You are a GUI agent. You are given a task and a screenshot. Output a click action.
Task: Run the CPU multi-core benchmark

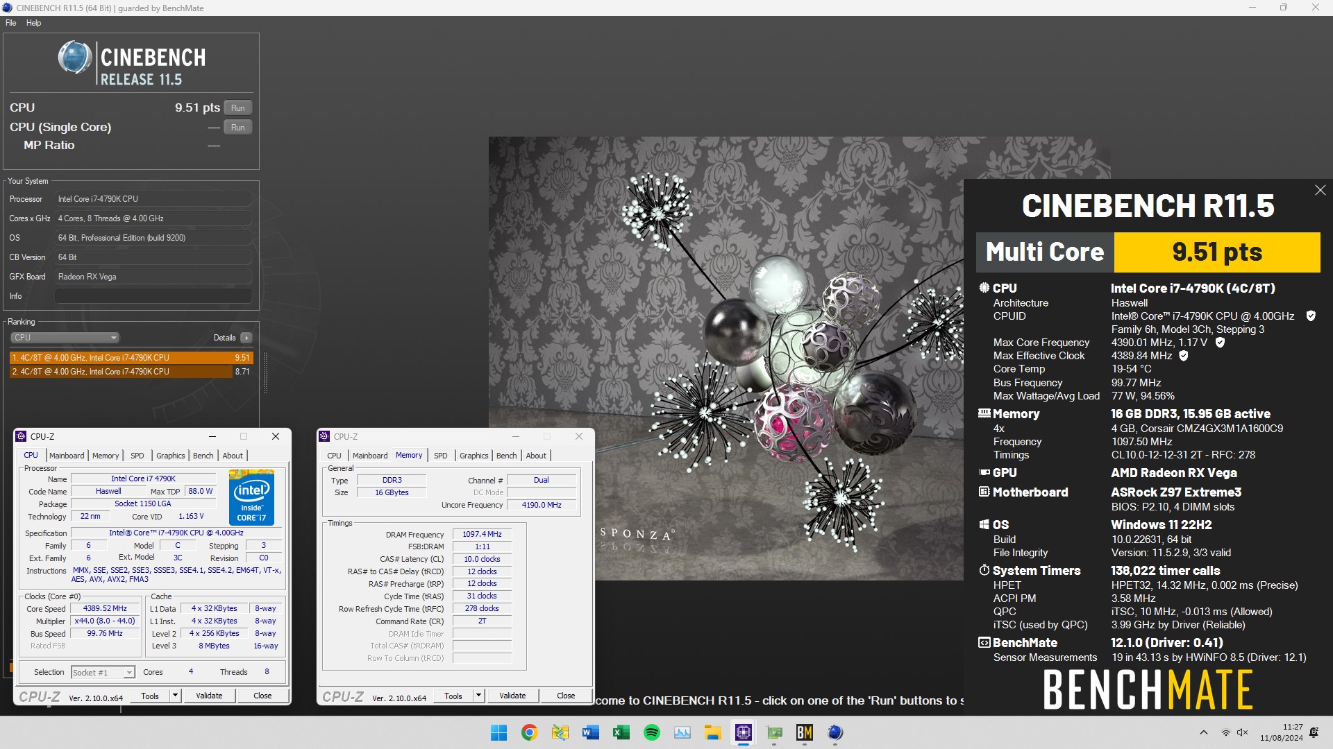pos(237,107)
